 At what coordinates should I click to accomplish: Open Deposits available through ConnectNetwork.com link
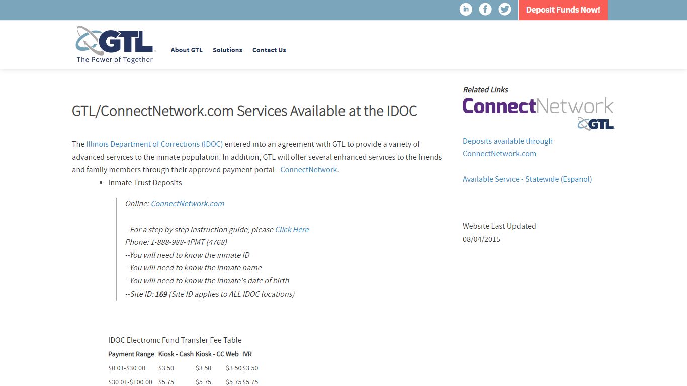point(507,147)
